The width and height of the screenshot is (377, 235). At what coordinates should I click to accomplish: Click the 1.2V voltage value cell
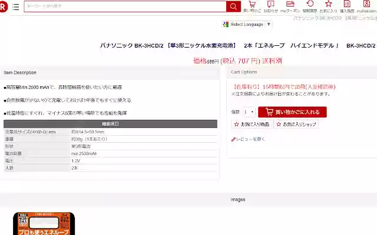76,160
